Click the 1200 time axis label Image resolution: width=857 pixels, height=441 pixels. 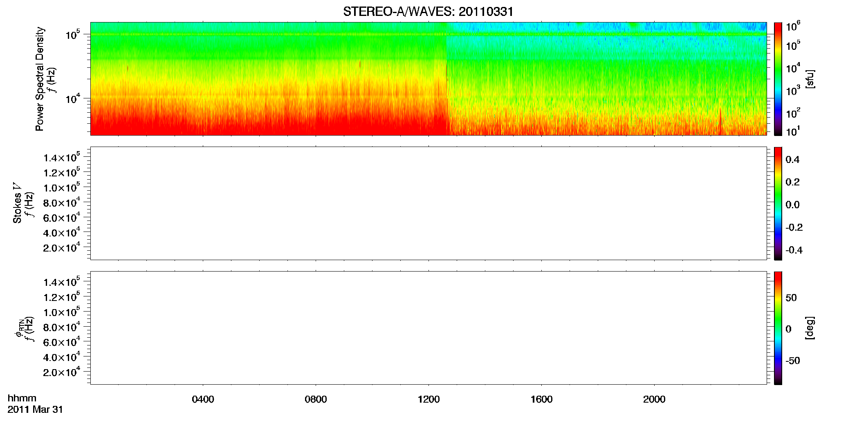(x=428, y=399)
